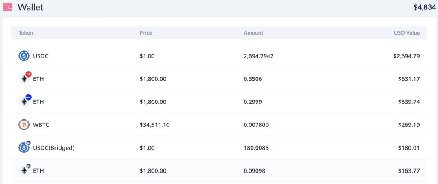Image resolution: width=438 pixels, height=184 pixels.
Task: Click the pink Wallet icon in header
Action: tap(8, 7)
